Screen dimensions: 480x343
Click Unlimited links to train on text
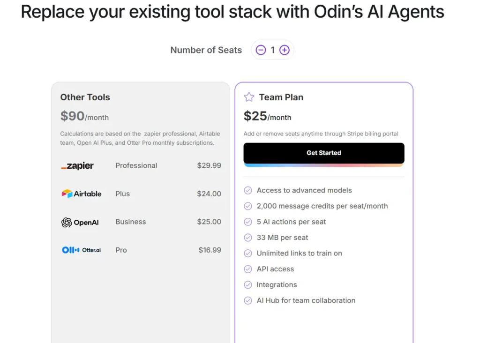tap(300, 254)
